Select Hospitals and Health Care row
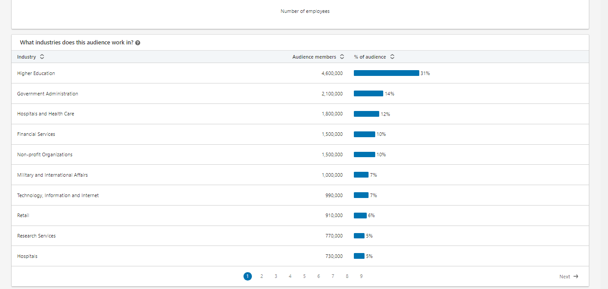This screenshot has width=608, height=289. 45,114
